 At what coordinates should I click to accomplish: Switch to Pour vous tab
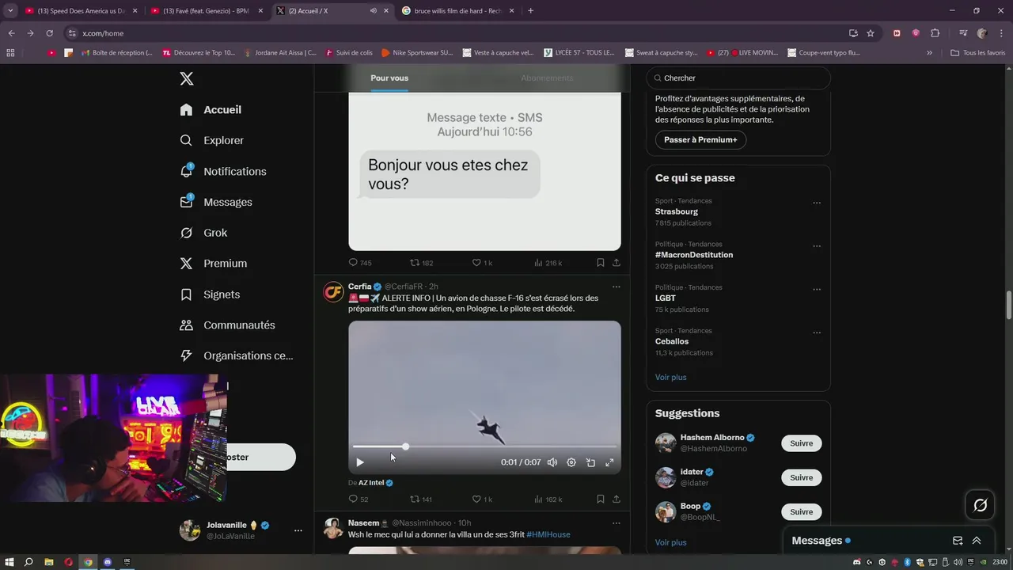point(389,78)
